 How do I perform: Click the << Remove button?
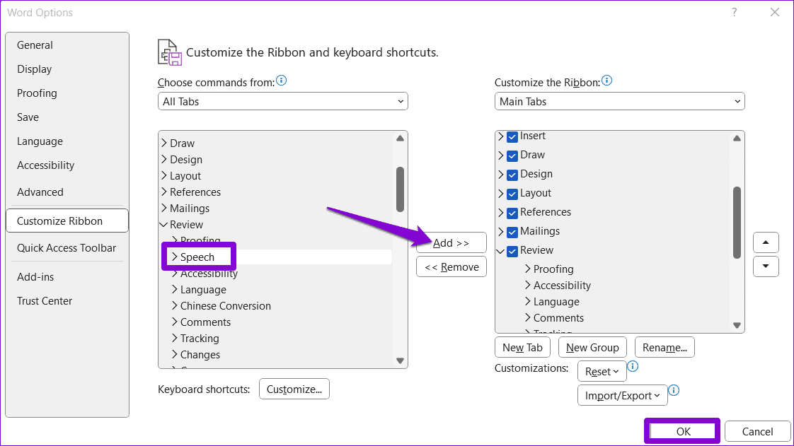(x=451, y=266)
